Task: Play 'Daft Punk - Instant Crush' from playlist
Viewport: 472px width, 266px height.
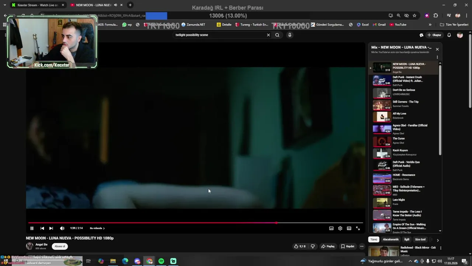Action: click(x=405, y=81)
